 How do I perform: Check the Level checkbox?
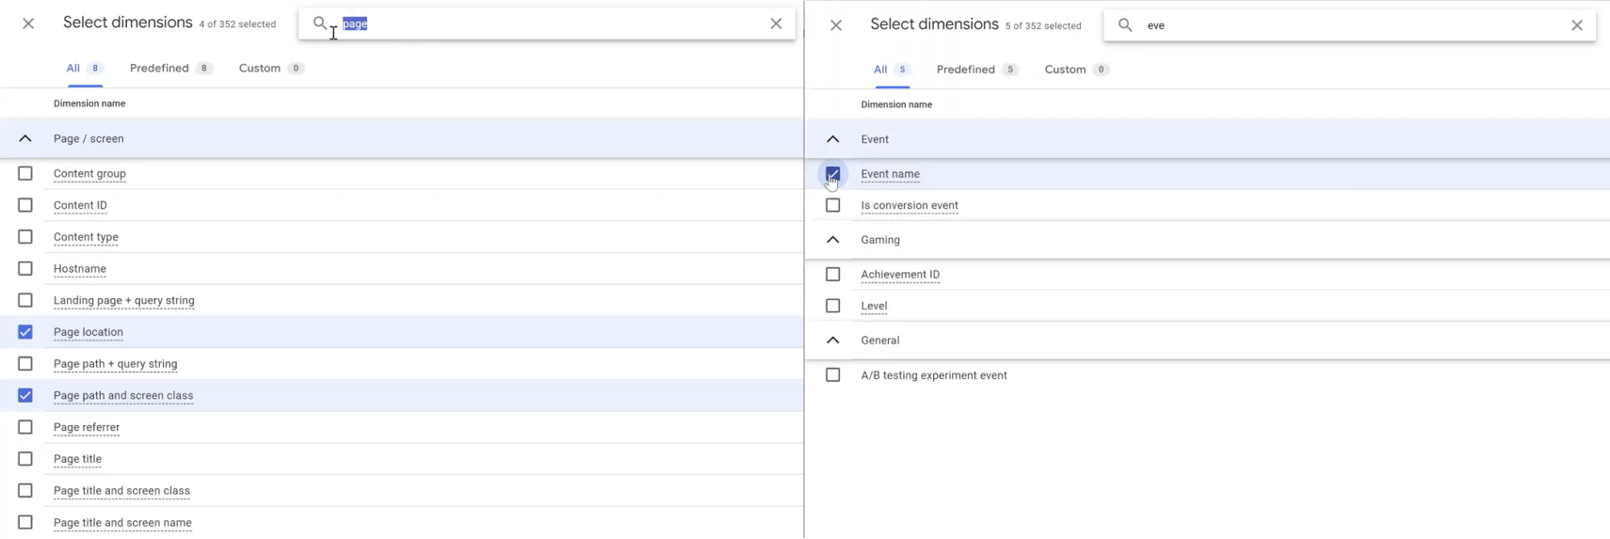click(x=832, y=306)
